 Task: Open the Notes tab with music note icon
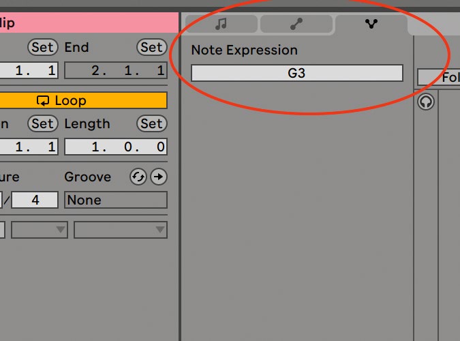pos(221,24)
